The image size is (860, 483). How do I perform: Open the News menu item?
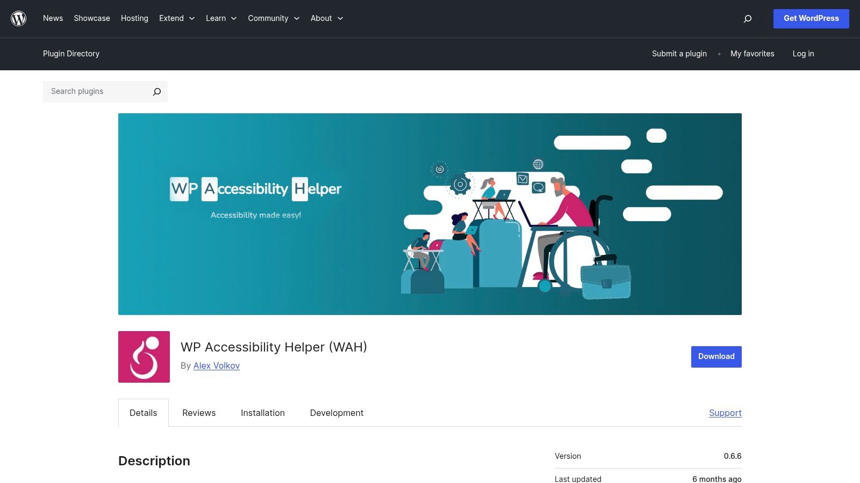tap(53, 18)
